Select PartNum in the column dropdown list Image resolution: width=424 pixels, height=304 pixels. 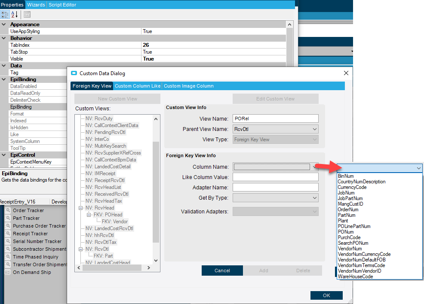347,215
